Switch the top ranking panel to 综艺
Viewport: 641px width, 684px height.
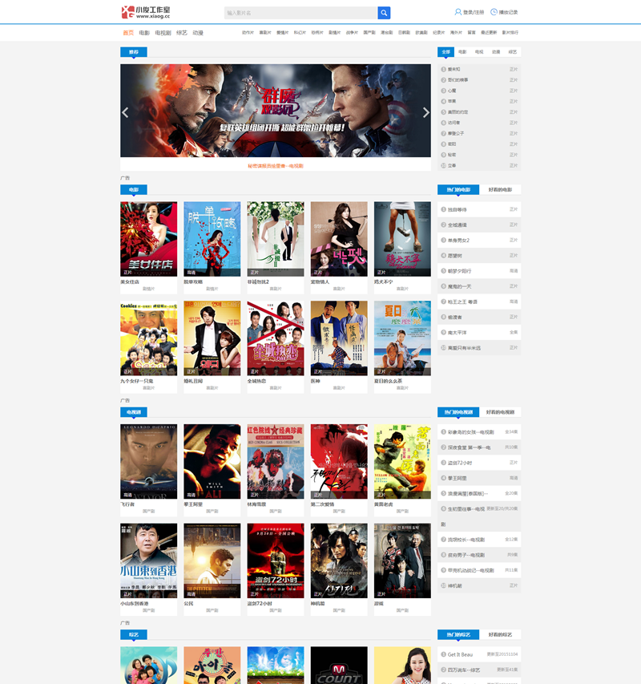coord(513,52)
